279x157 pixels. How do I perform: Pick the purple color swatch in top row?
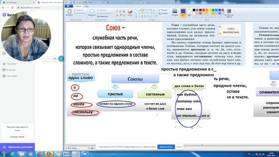point(223,10)
